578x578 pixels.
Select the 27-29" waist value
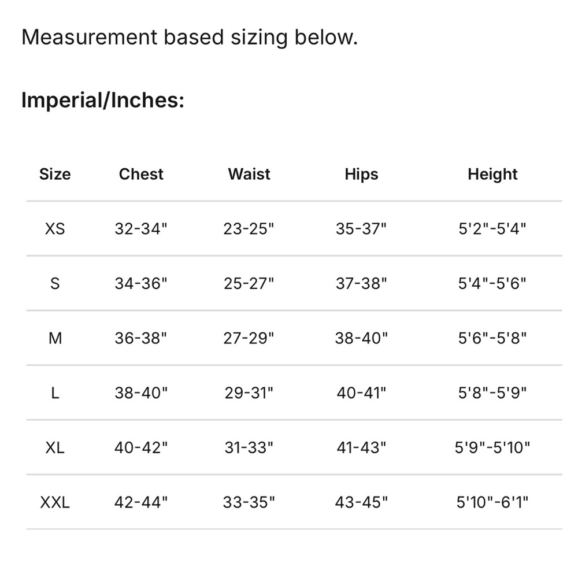tap(249, 338)
